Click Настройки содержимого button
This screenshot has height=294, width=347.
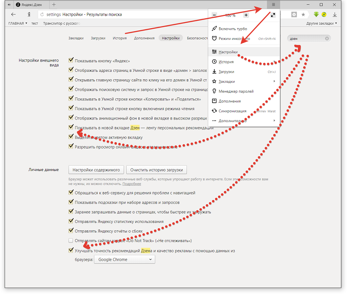(x=96, y=170)
